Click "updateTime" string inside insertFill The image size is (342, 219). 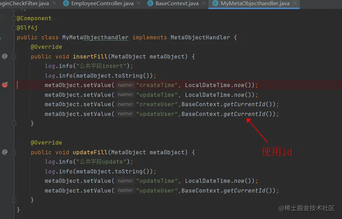(x=157, y=95)
